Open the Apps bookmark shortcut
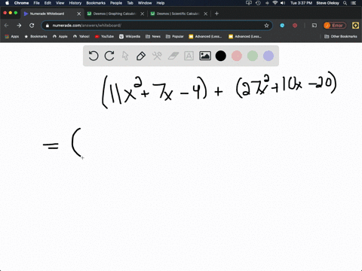Viewport: 362px width, 271px height. coord(12,36)
